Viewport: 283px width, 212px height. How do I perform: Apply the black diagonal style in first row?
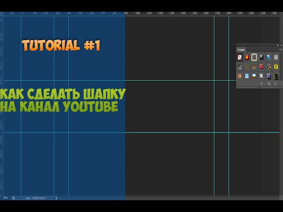tap(261, 57)
